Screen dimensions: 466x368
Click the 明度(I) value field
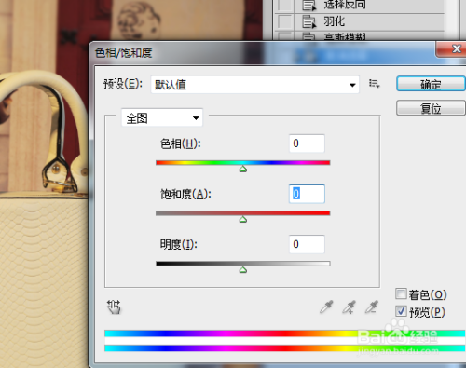coord(307,244)
